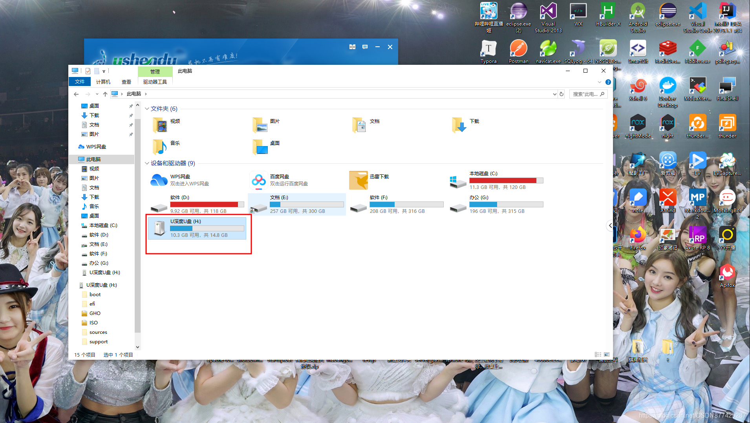Open the 文档 folder in 文件夹 section

[x=359, y=125]
